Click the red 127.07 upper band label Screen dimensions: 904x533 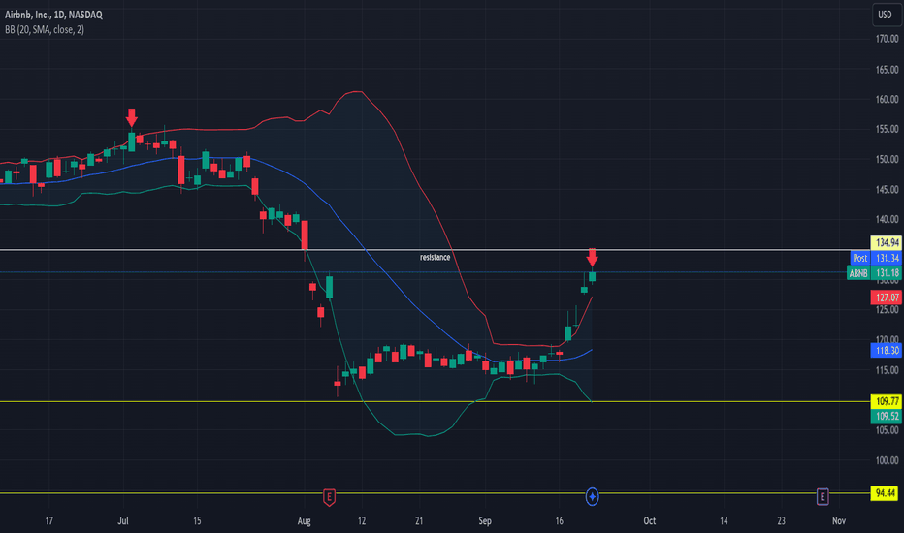[887, 298]
